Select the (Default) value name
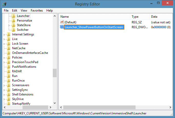The height and width of the screenshot is (118, 175). click(x=70, y=22)
